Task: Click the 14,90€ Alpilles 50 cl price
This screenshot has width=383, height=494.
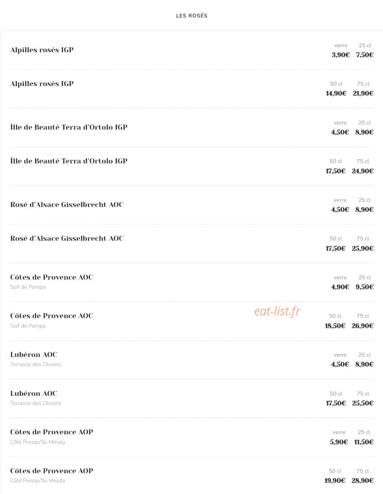Action: (x=336, y=93)
